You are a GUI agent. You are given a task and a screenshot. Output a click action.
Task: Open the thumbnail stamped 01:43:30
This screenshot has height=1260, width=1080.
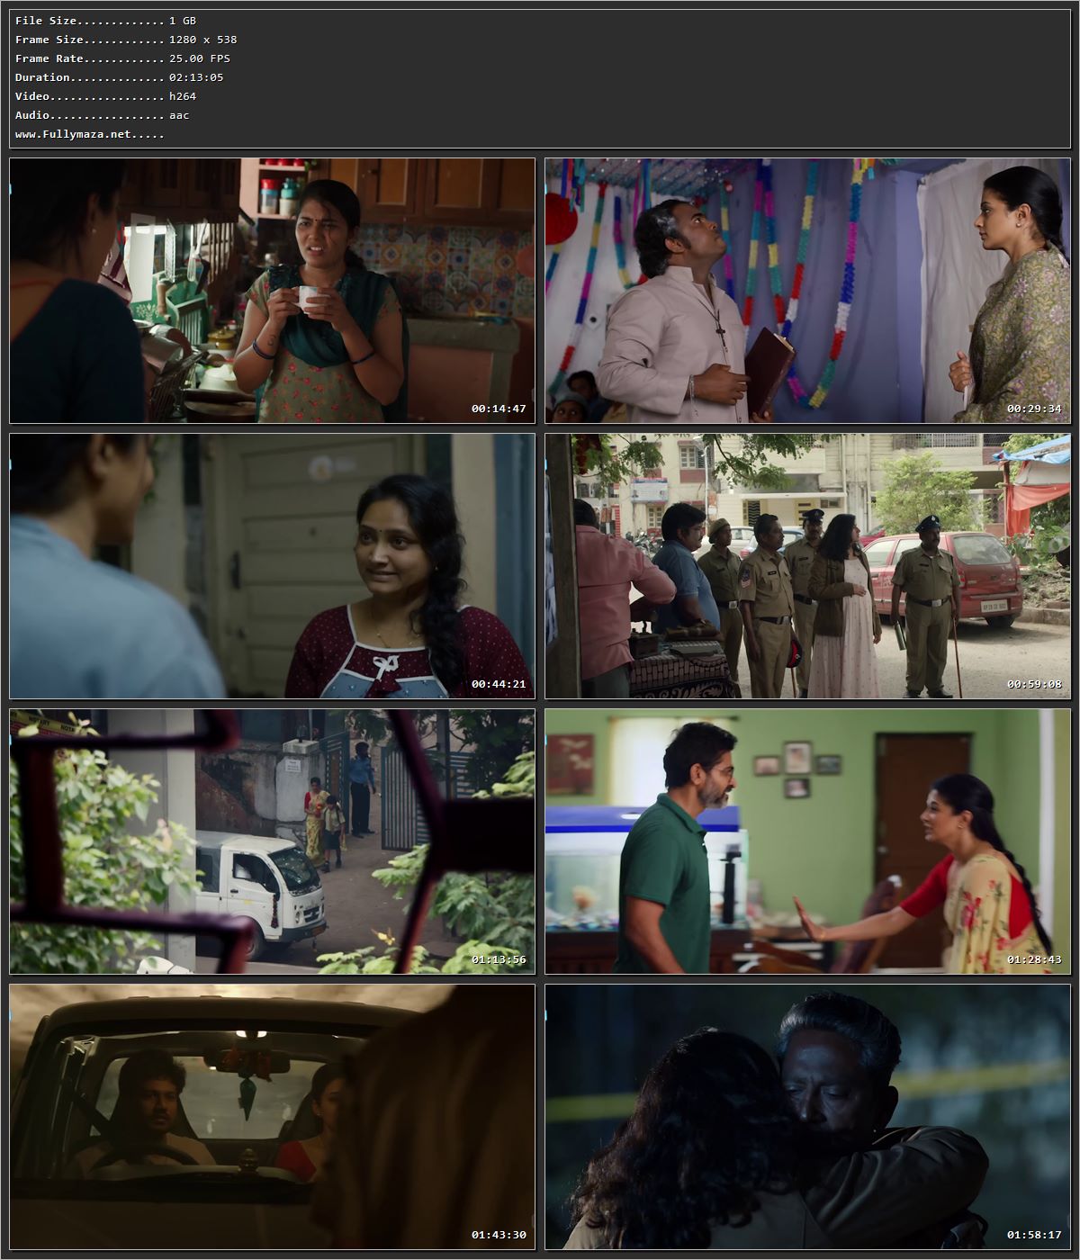[x=272, y=1117]
